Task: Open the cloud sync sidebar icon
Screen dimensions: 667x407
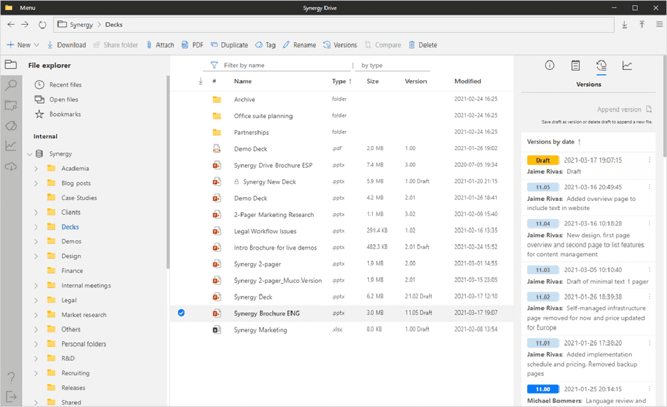Action: click(11, 166)
